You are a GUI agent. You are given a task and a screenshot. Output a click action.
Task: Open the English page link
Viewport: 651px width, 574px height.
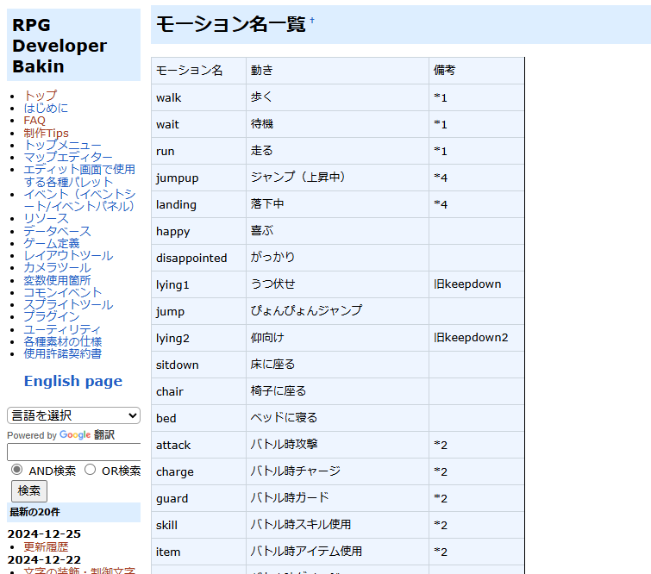tap(73, 381)
